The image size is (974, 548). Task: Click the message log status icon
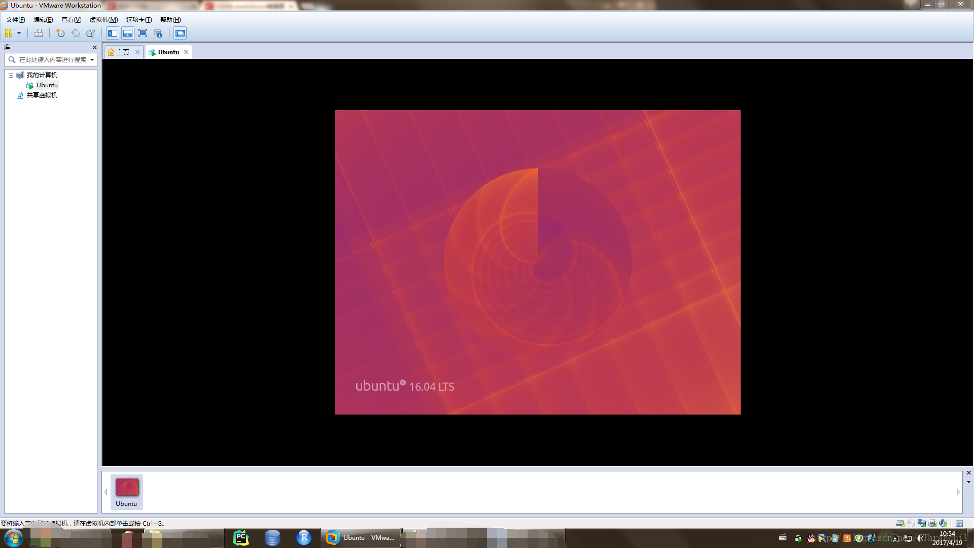coord(959,523)
